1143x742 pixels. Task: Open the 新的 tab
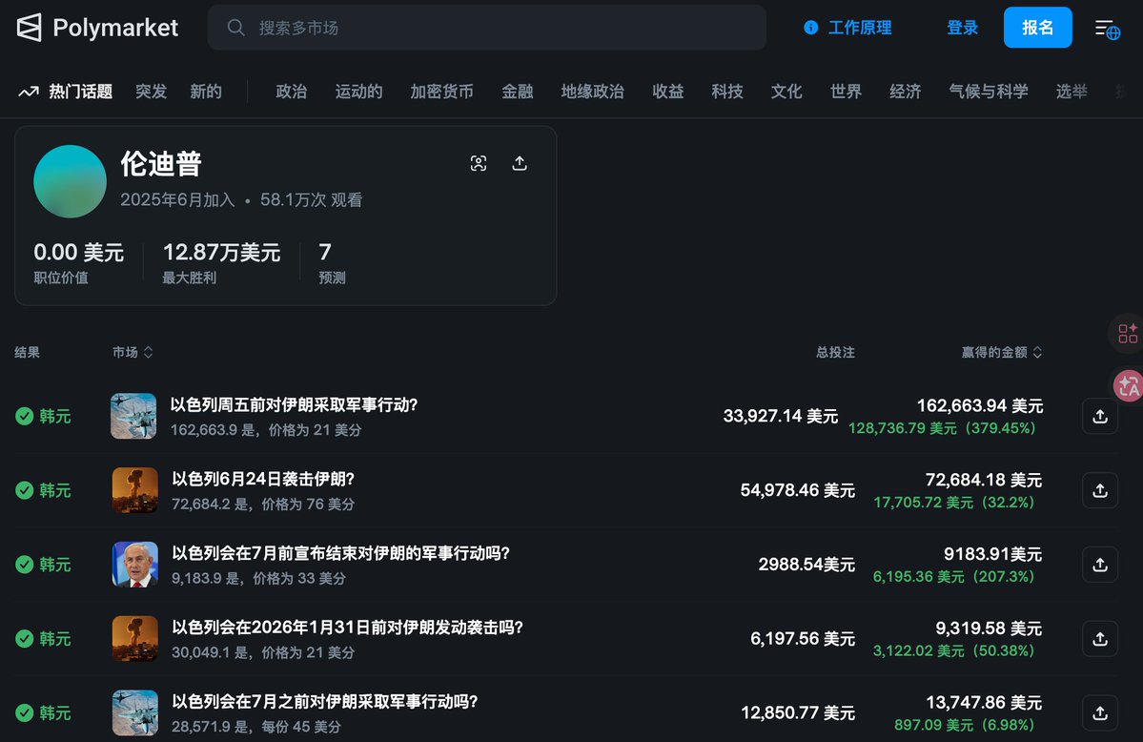[206, 92]
